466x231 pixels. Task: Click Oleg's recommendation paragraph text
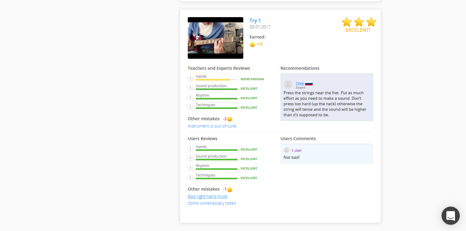[x=325, y=104]
